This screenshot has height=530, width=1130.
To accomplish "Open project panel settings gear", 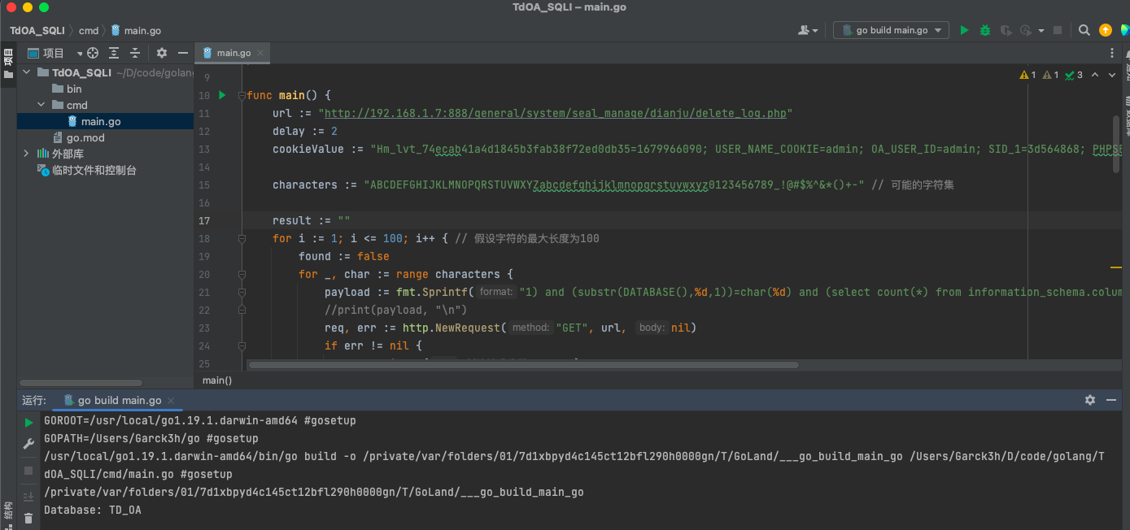I will coord(162,53).
